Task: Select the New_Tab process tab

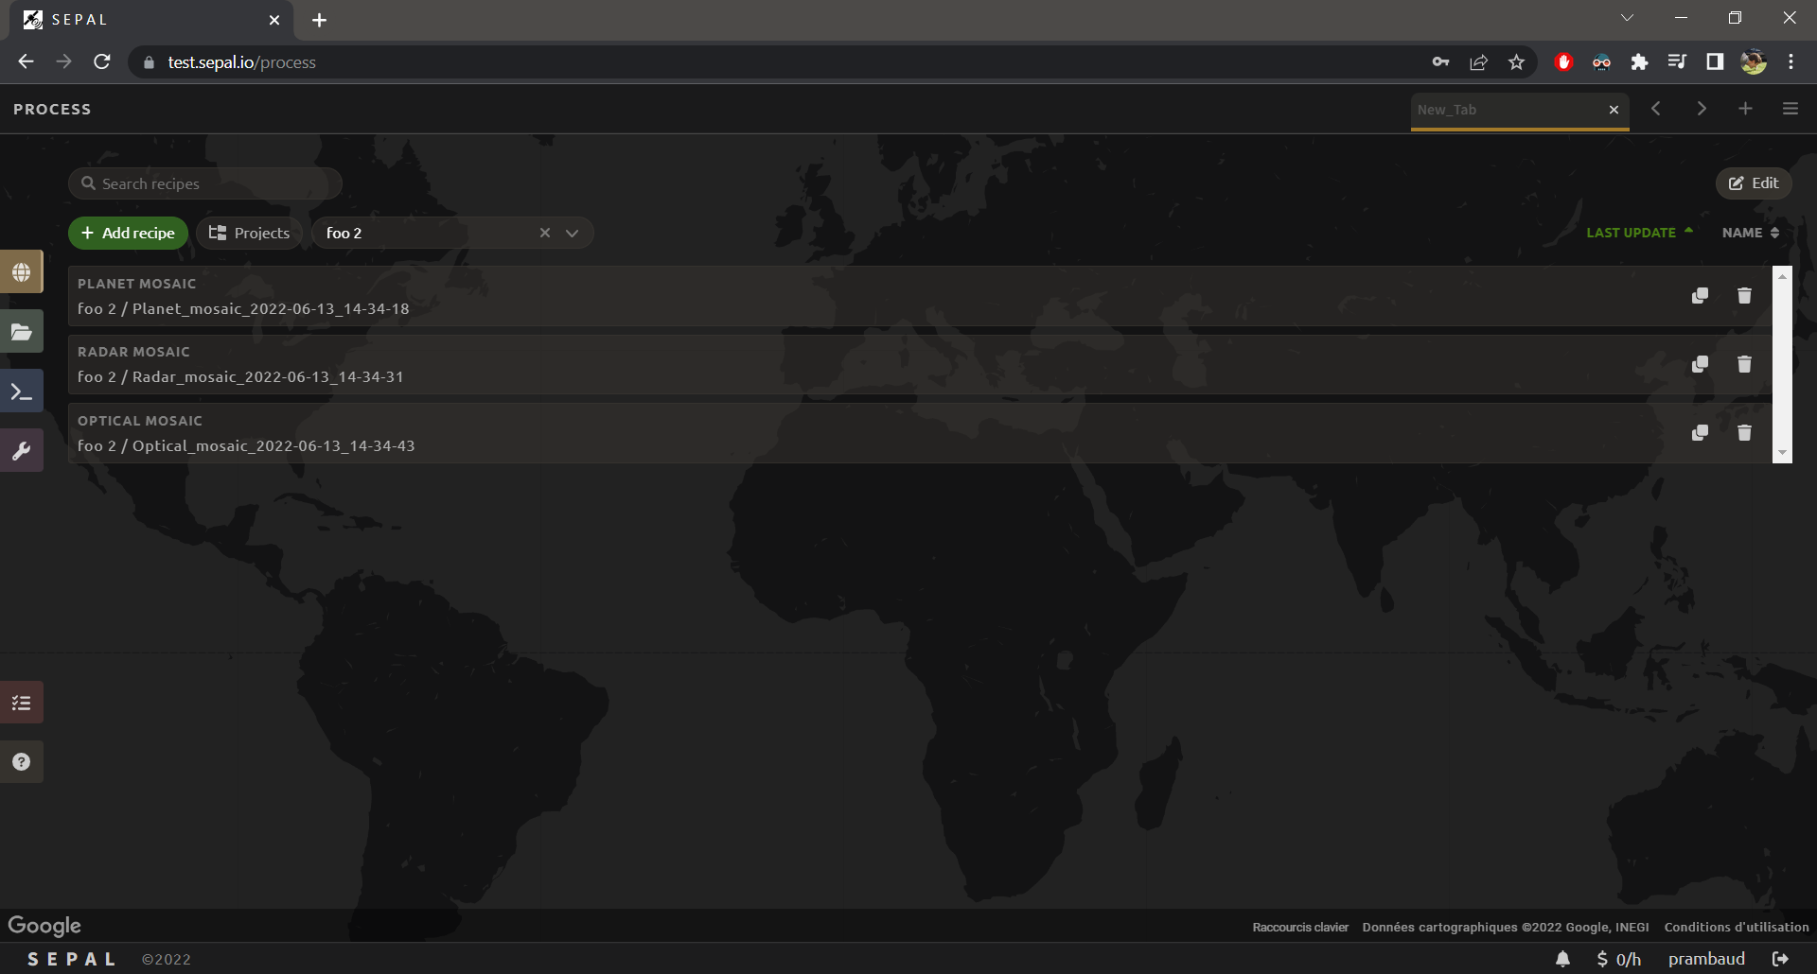Action: click(x=1505, y=110)
